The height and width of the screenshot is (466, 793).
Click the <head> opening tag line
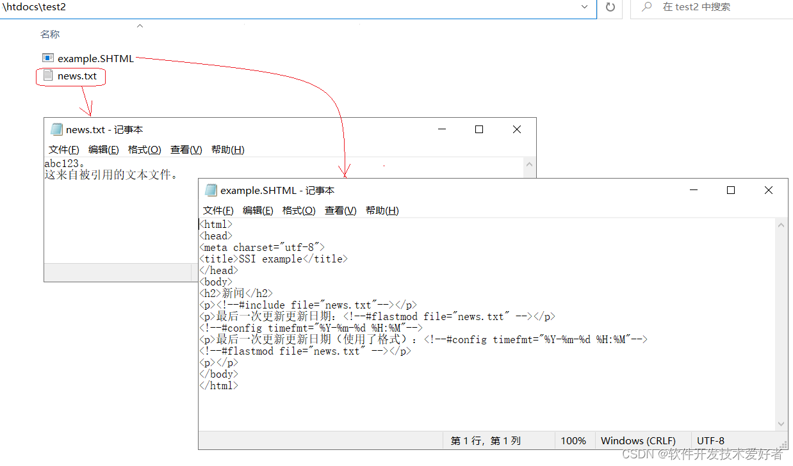[216, 236]
